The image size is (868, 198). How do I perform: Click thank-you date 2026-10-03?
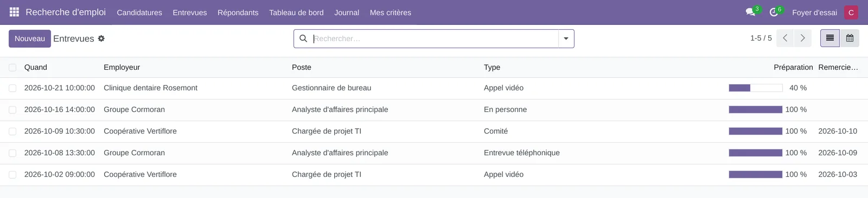click(x=838, y=174)
